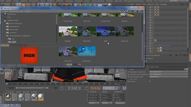The image size is (191, 107).
Task: Open the Объект coordinate mode dropdown
Action: (94, 103)
